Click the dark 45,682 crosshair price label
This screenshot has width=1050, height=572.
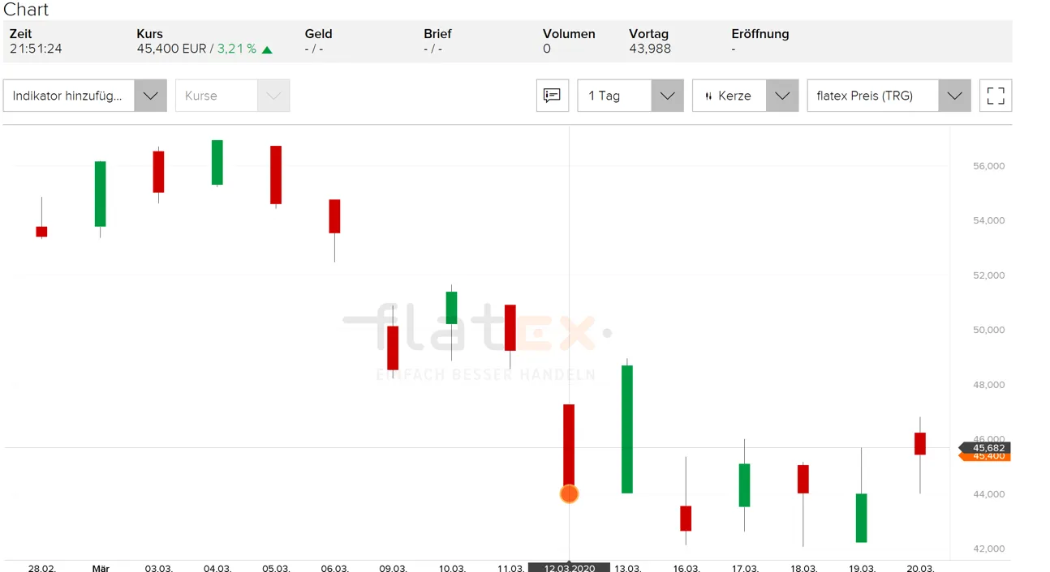[984, 447]
